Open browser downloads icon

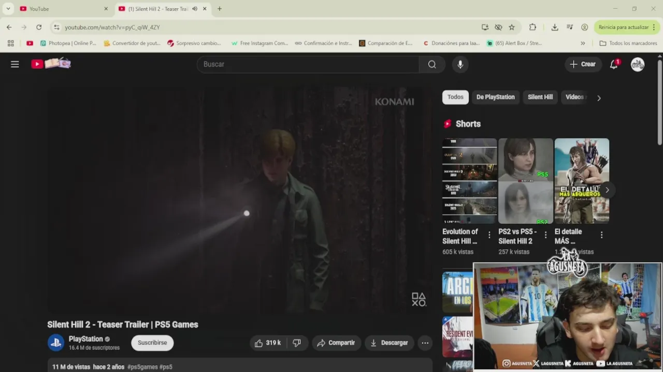click(x=555, y=27)
